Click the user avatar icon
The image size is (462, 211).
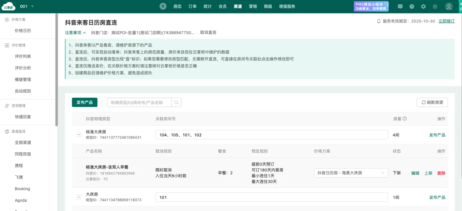(449, 6)
